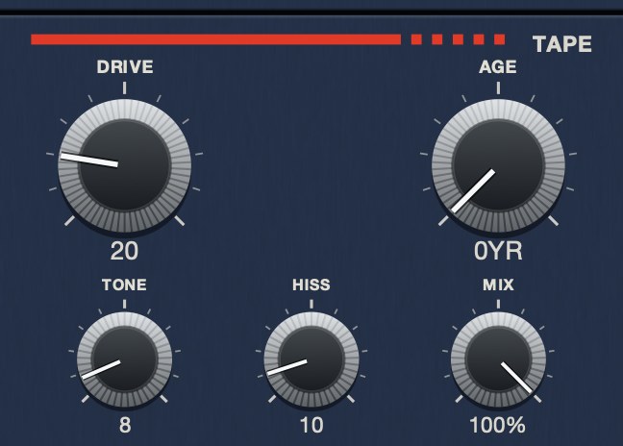Select the Tone value 8
This screenshot has width=623, height=446.
(125, 426)
